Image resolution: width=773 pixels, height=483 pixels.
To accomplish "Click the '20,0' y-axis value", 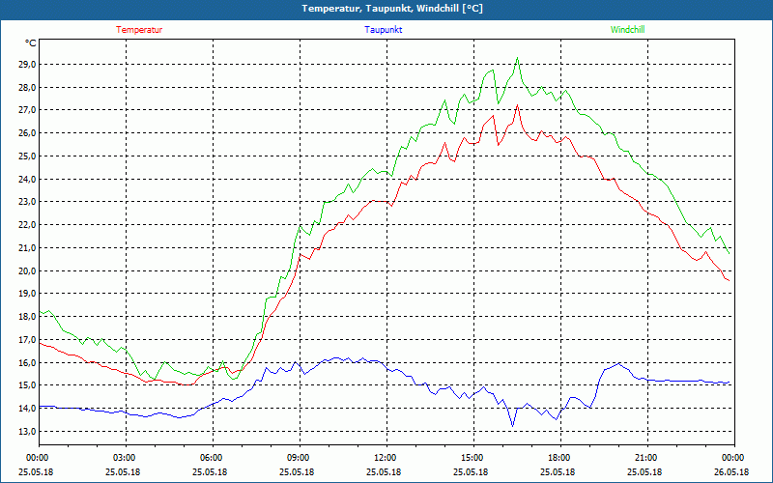I will tap(27, 271).
